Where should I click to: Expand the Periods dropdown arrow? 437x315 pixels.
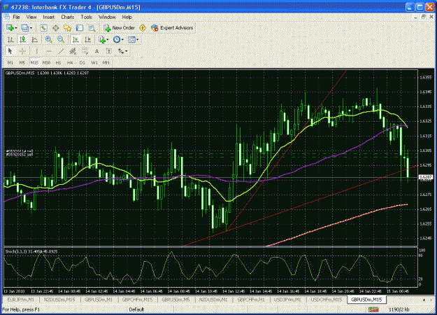pos(122,40)
